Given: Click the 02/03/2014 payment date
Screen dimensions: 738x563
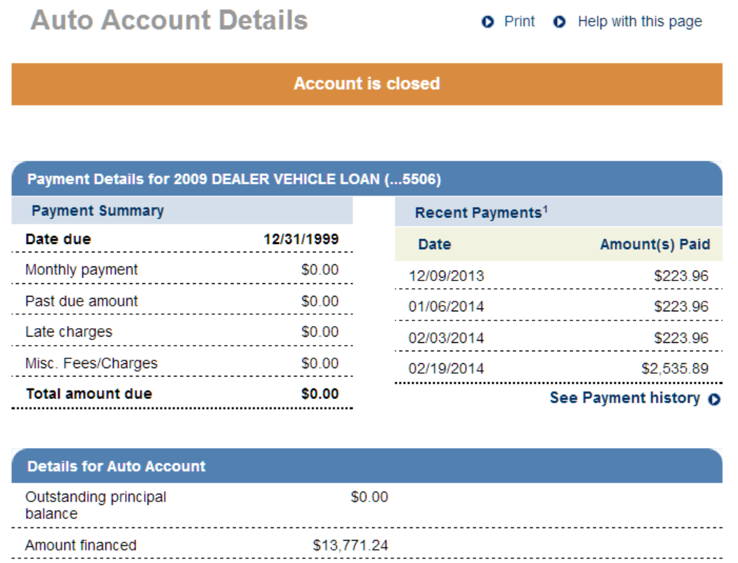Looking at the screenshot, I should [446, 339].
